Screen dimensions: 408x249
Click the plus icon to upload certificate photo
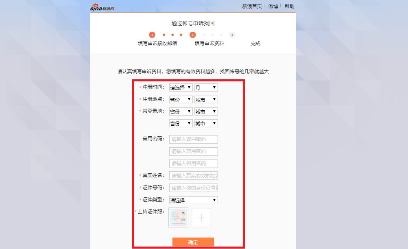point(201,218)
